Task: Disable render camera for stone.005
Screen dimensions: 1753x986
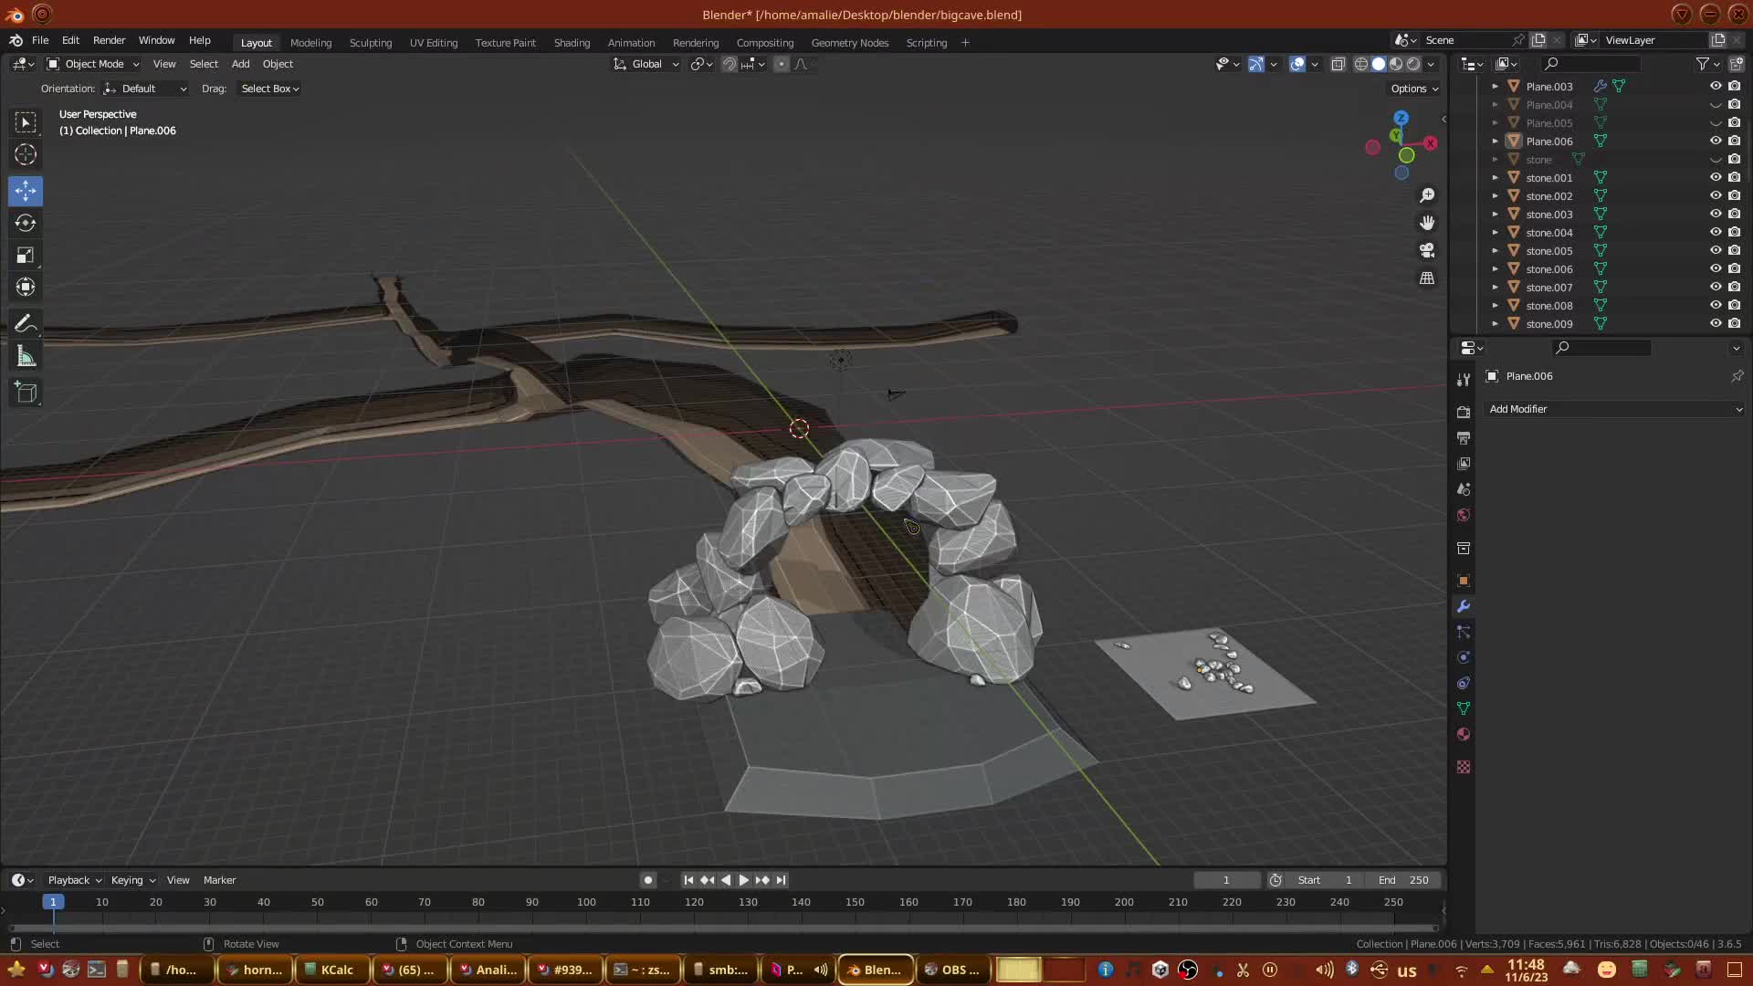Action: coord(1734,250)
